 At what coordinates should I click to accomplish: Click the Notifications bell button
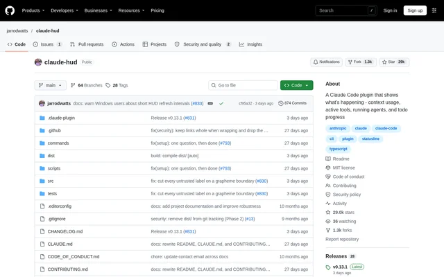[326, 62]
